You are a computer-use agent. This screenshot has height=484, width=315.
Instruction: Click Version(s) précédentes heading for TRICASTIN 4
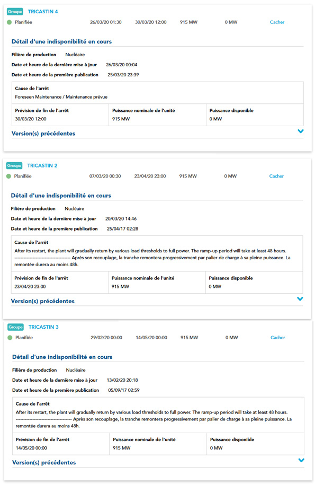pos(43,134)
